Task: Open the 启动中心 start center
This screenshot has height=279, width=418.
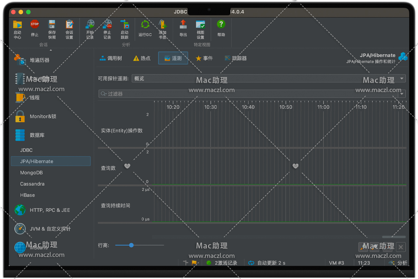Action: (x=17, y=29)
